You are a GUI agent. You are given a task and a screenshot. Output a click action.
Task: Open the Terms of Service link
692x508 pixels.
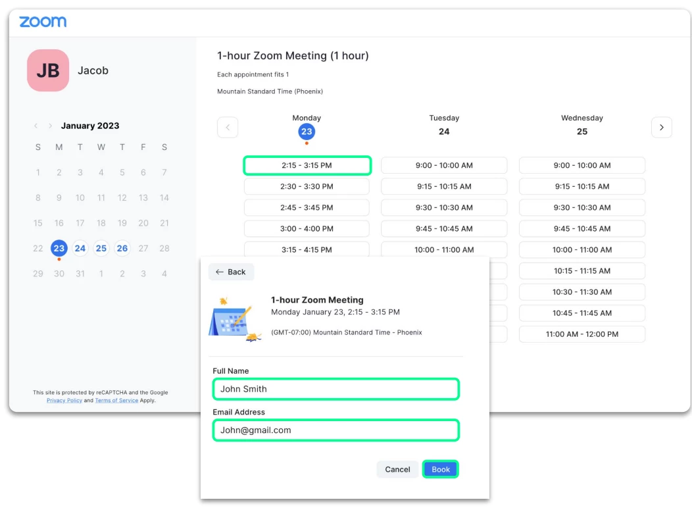[116, 400]
